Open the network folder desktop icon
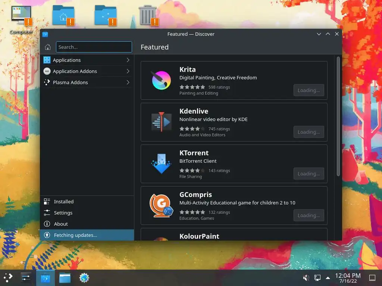Screen dimensions: 382x286 [x=106, y=16]
